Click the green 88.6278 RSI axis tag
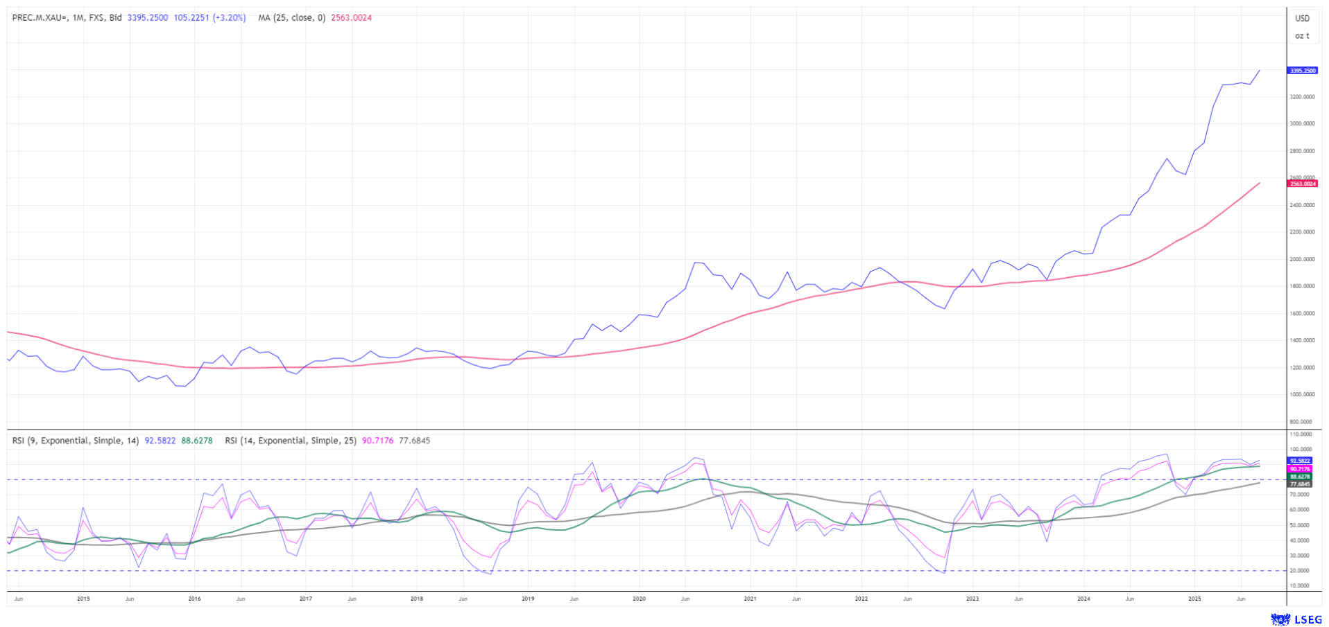The image size is (1329, 627). 1300,477
